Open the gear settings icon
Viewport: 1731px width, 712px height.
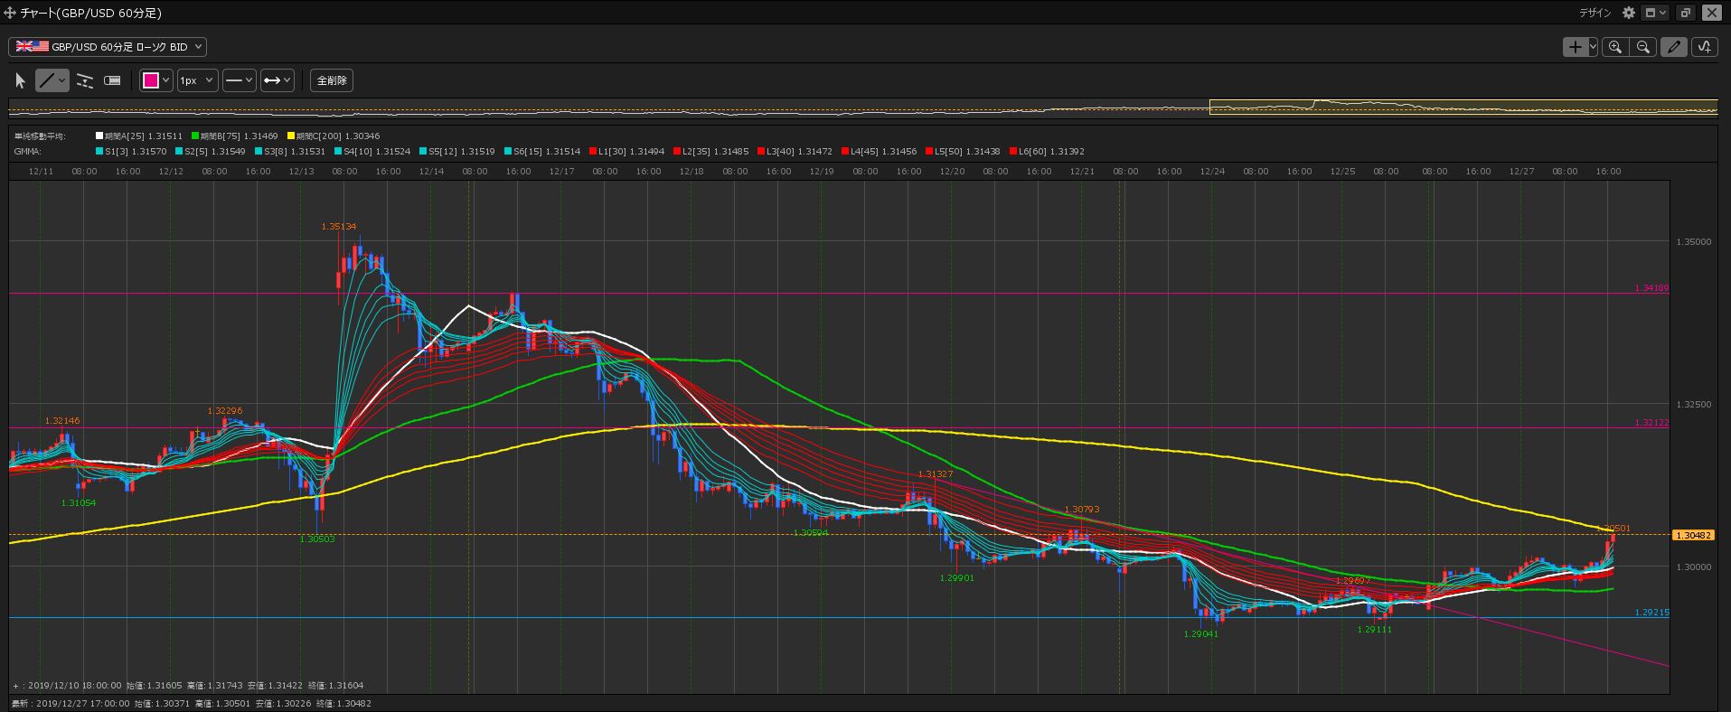coord(1629,13)
